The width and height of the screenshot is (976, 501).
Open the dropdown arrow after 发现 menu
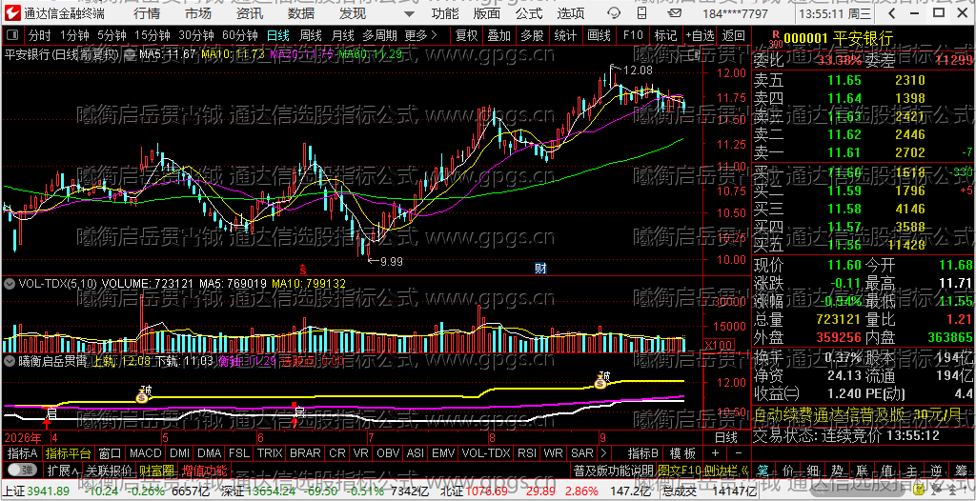click(x=408, y=13)
